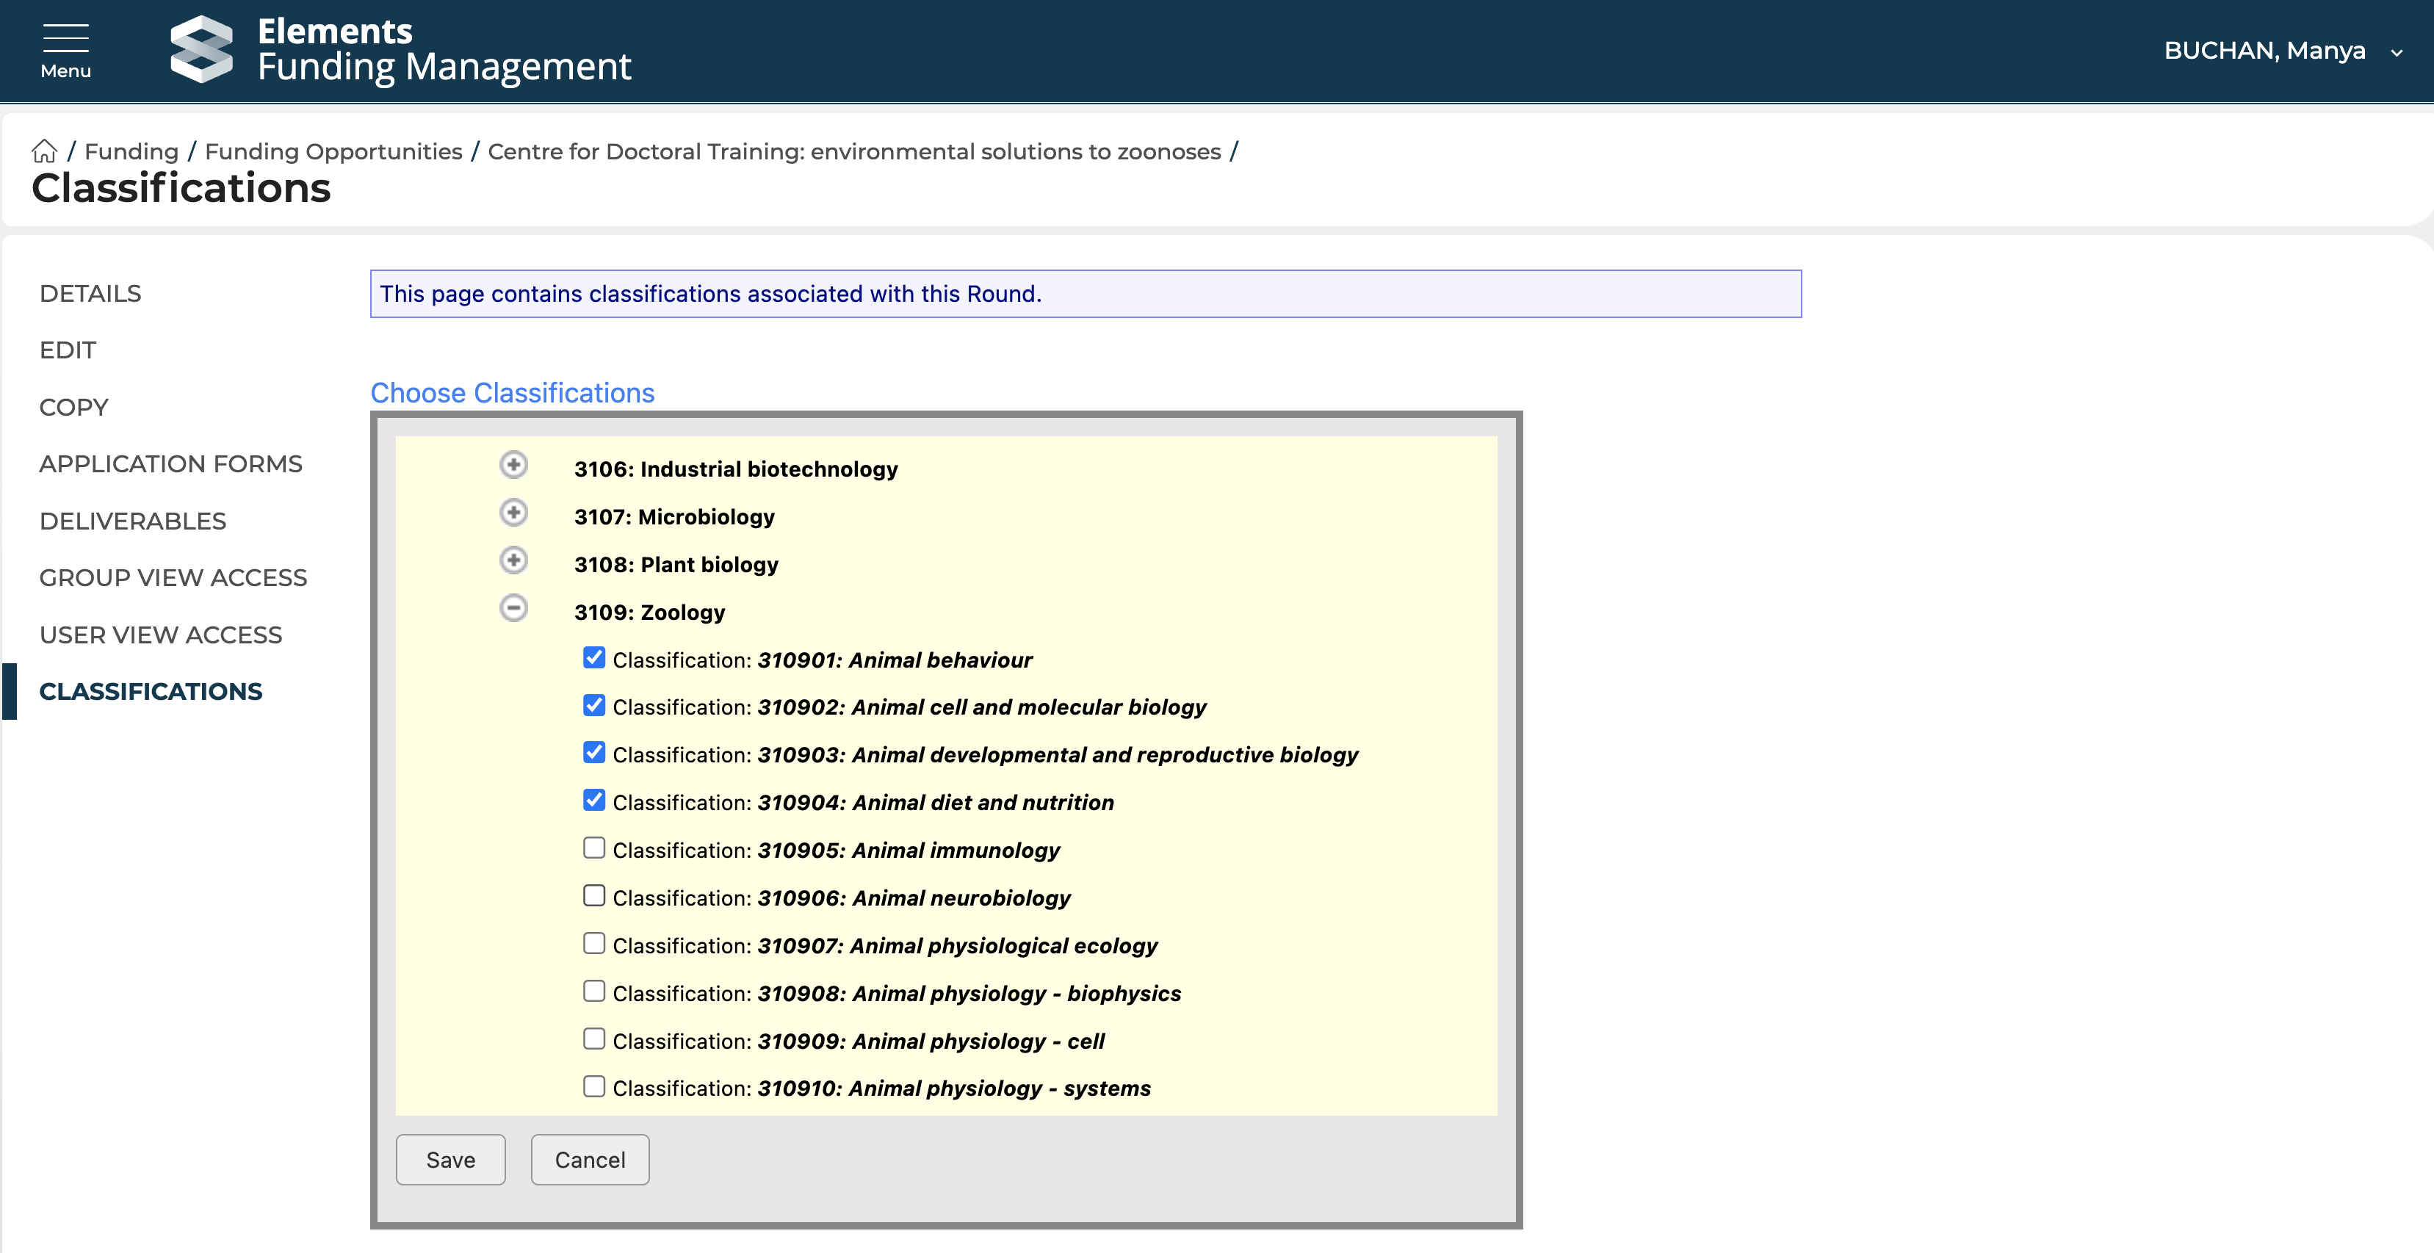Uncheck 310904 Animal diet and nutrition
This screenshot has height=1253, width=2434.
pos(593,801)
